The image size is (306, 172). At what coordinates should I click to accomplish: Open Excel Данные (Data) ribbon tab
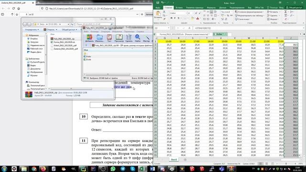coord(222,8)
